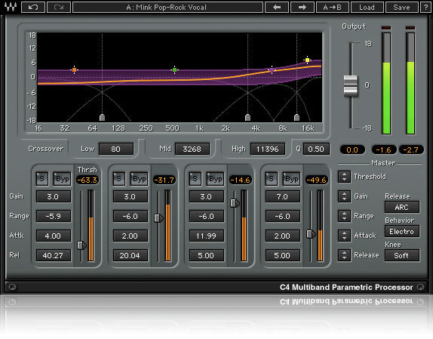The height and width of the screenshot is (339, 433).
Task: Click the Waves logo icon
Action: pos(11,7)
